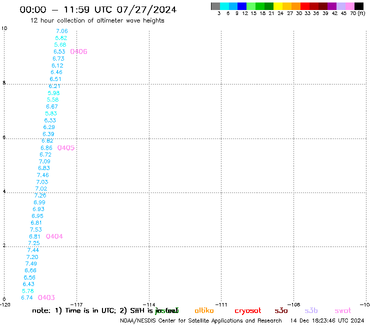Click the wave height value 6.12
370x325 pixels.
pyautogui.click(x=57, y=65)
